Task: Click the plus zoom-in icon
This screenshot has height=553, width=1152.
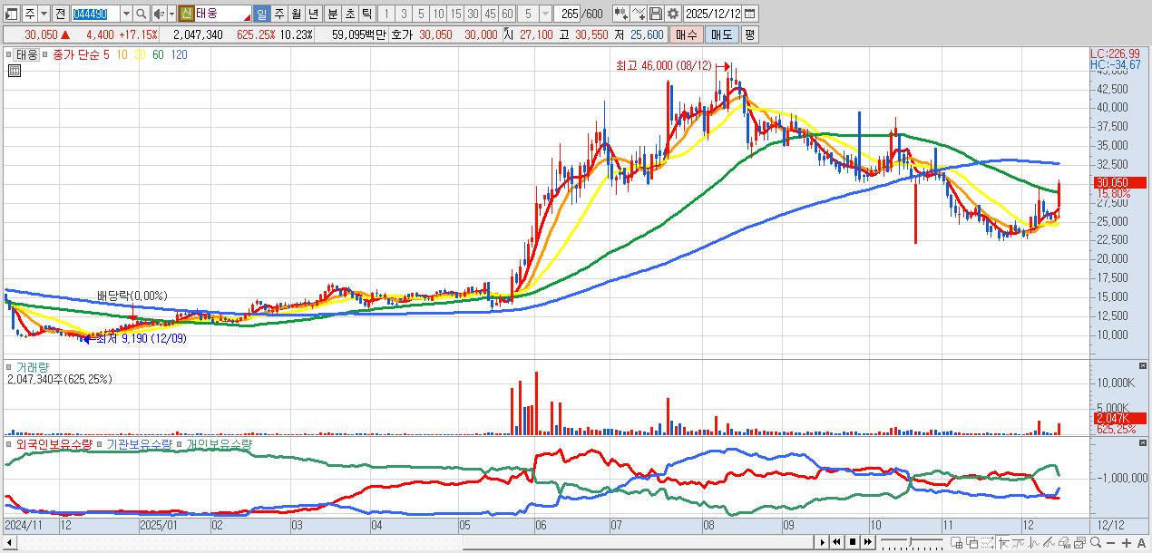Action: pos(1127,543)
